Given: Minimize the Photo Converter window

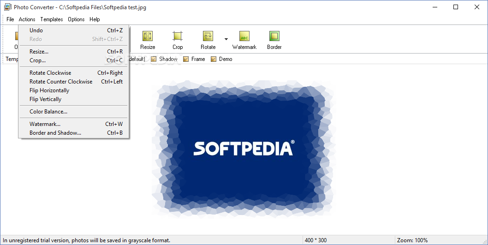Looking at the screenshot, I should pyautogui.click(x=435, y=7).
